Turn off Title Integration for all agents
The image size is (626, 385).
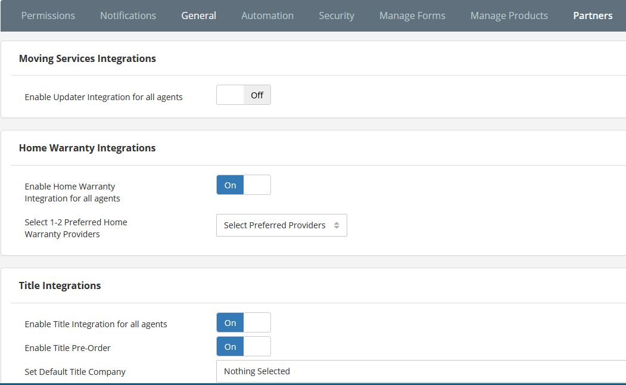click(x=243, y=322)
